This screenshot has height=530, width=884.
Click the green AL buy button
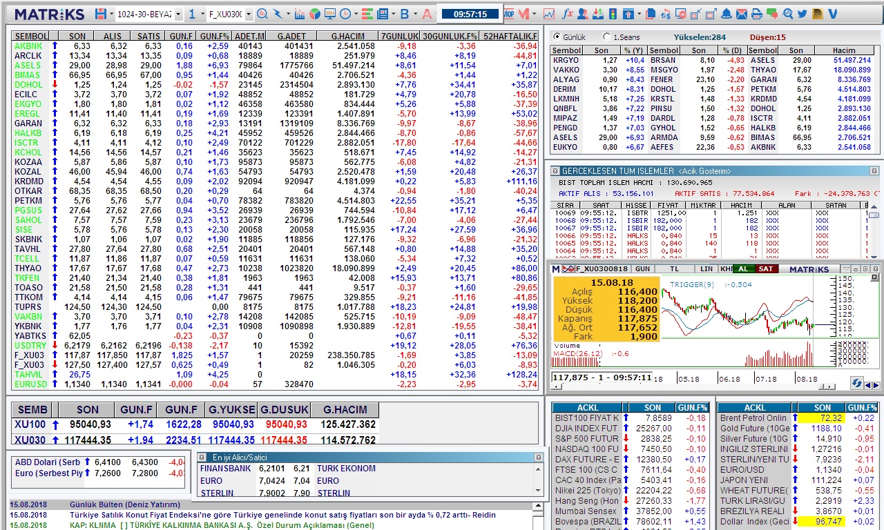(743, 268)
